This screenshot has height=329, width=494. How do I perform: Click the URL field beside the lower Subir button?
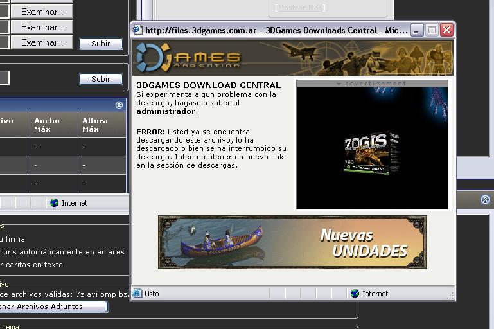coord(4,78)
